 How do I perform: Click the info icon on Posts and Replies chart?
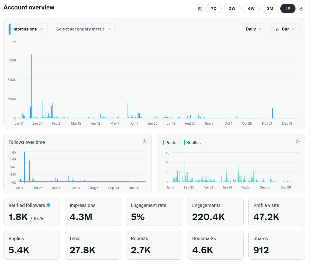coord(298,141)
